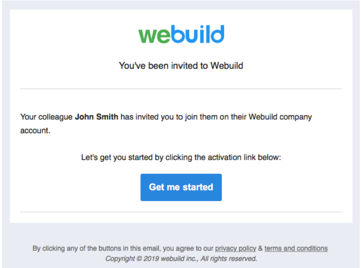
Task: Click the divider line below the button
Action: [x=181, y=212]
